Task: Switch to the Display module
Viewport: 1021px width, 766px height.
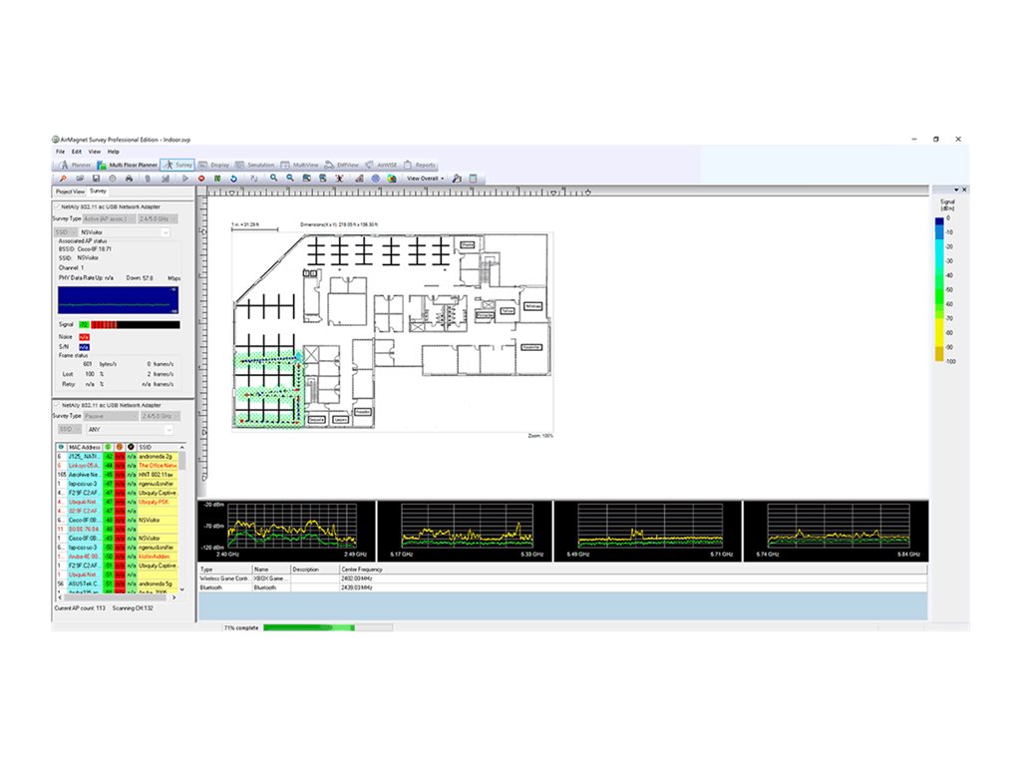Action: click(214, 166)
